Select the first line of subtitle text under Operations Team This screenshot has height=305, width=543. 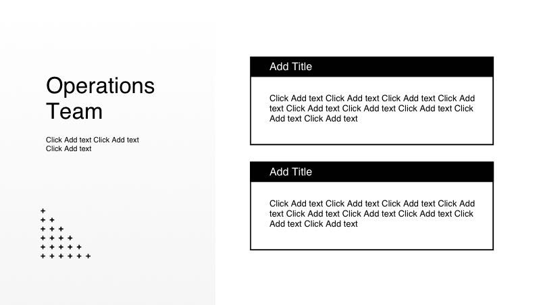93,140
